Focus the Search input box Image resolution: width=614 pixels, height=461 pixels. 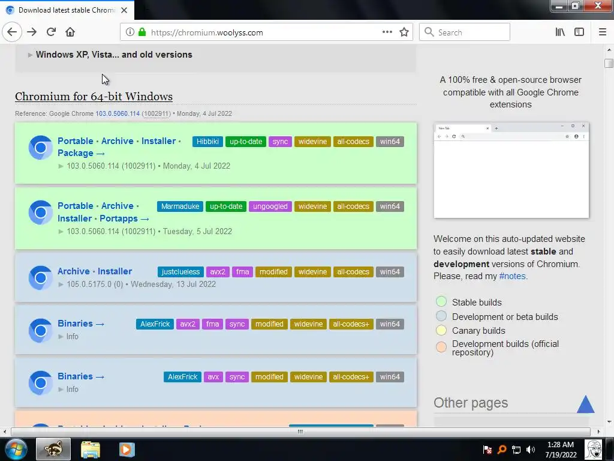(x=465, y=32)
